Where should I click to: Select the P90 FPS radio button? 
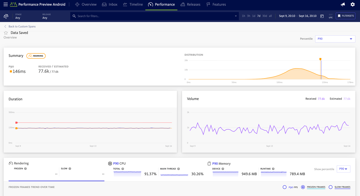(285, 187)
